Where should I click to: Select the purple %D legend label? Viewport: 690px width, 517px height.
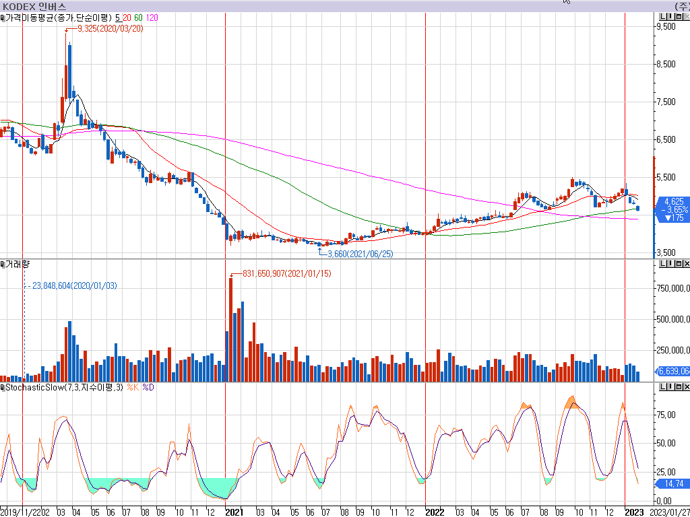148,387
